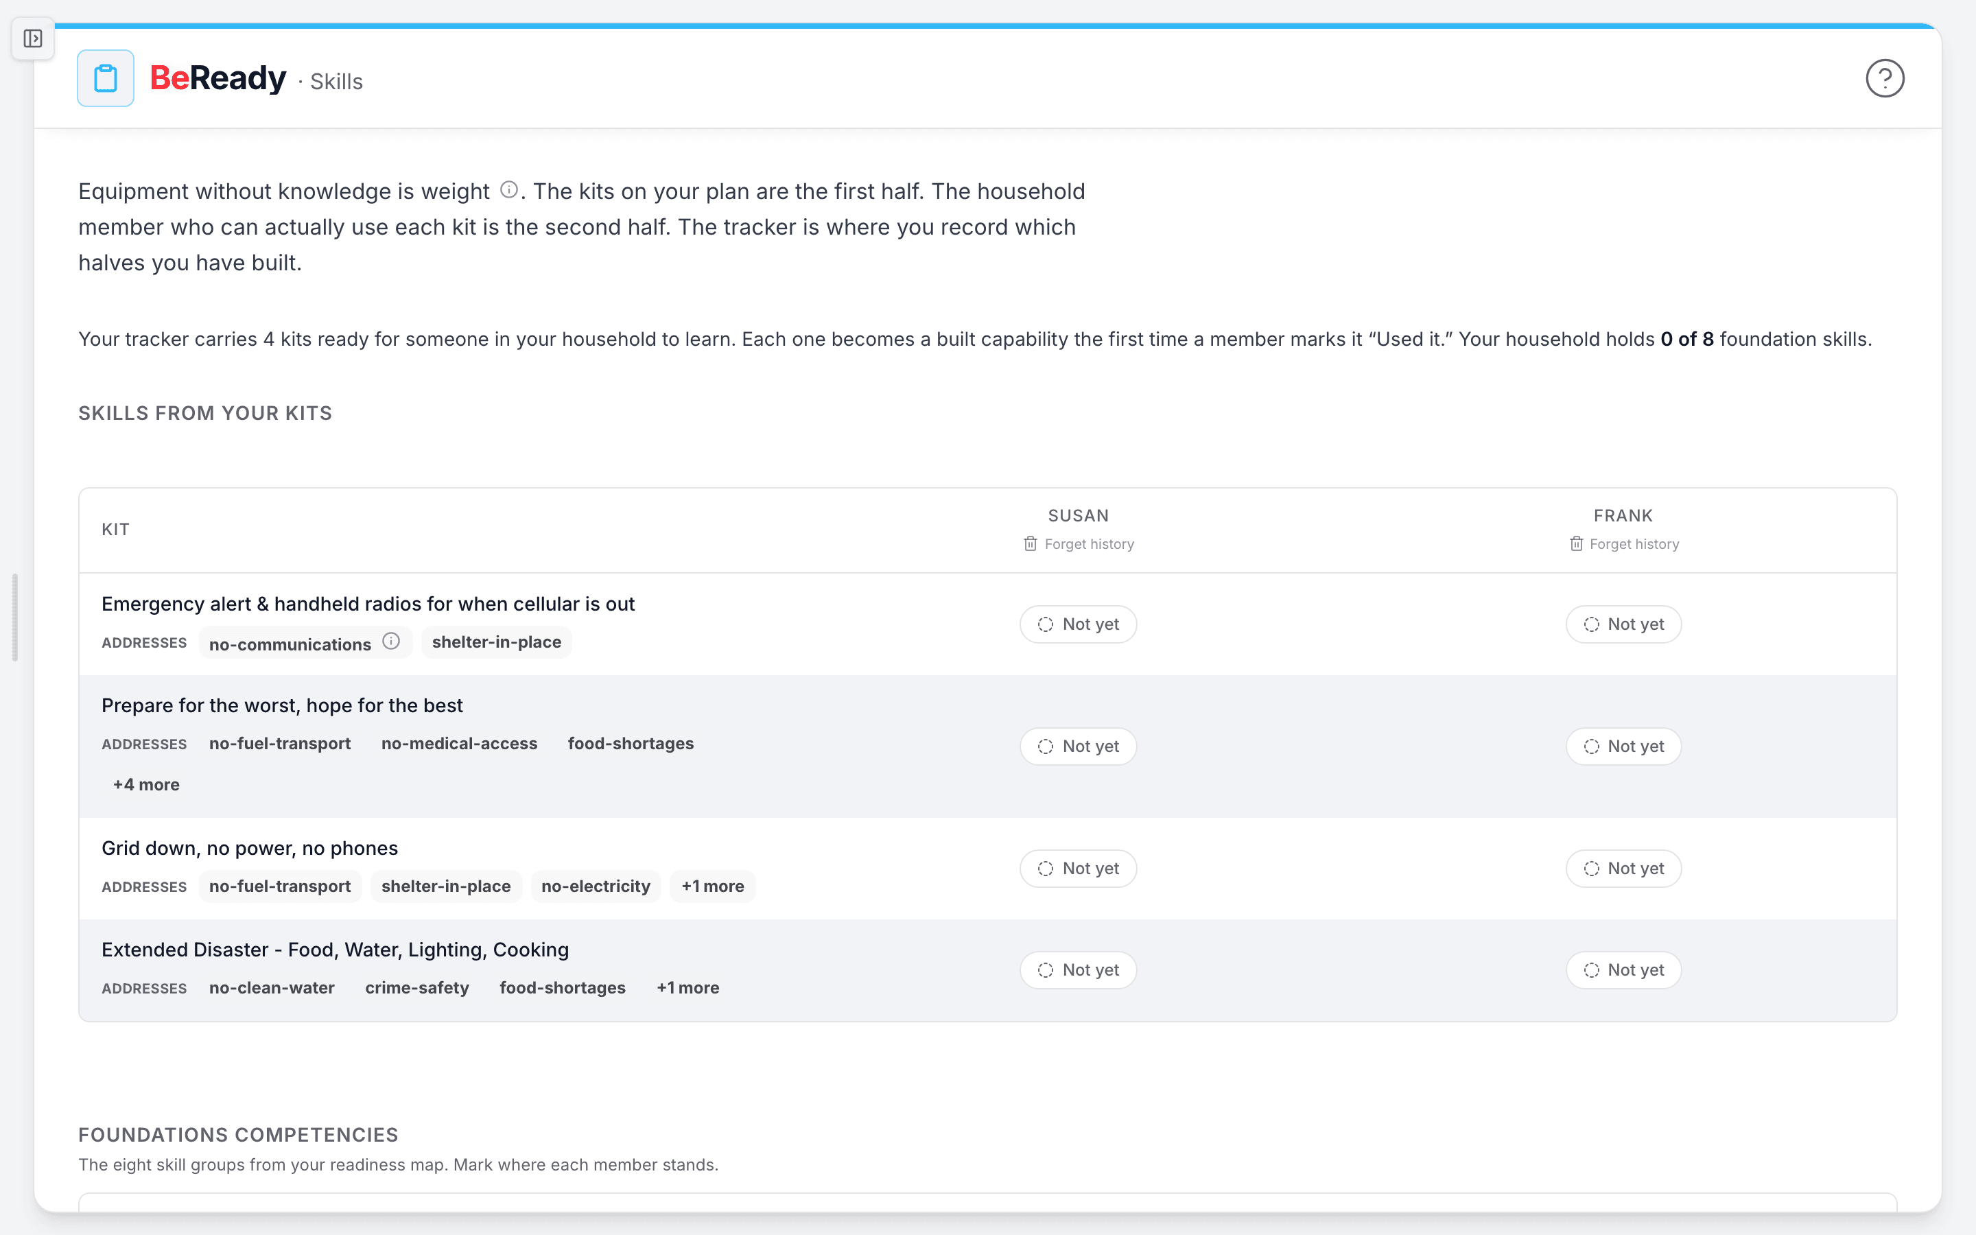Click no-fuel-transport tag in Grid down row
1976x1235 pixels.
(280, 886)
